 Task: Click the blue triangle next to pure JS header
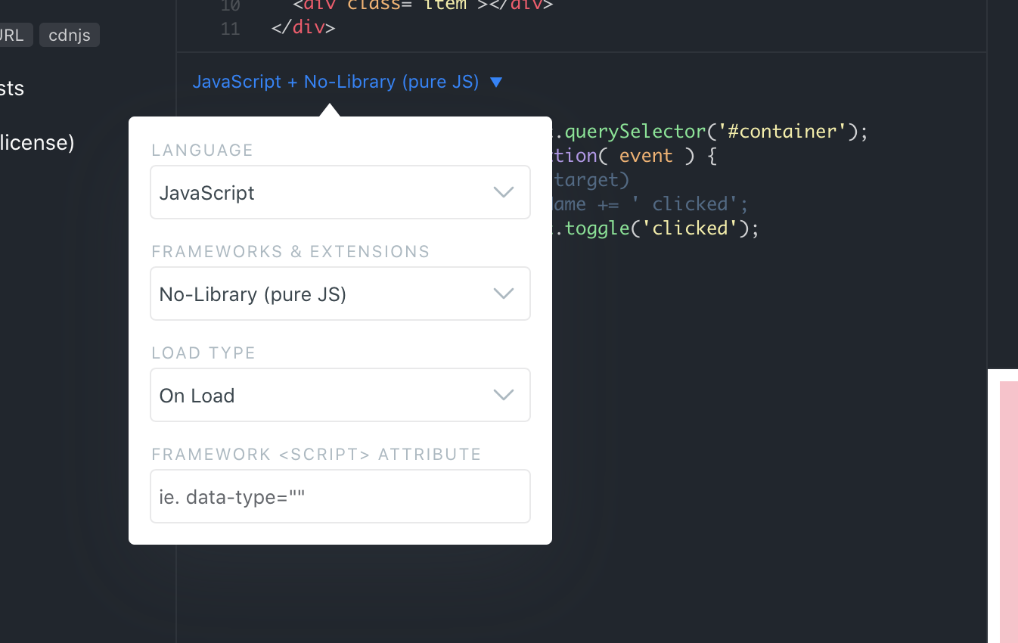pyautogui.click(x=496, y=81)
